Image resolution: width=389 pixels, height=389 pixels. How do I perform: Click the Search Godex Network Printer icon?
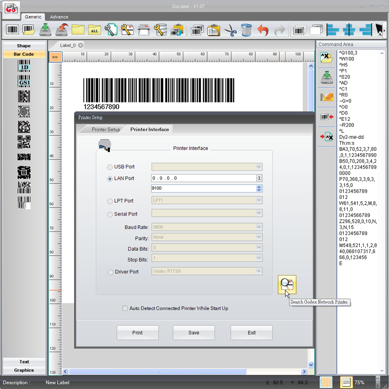point(286,285)
